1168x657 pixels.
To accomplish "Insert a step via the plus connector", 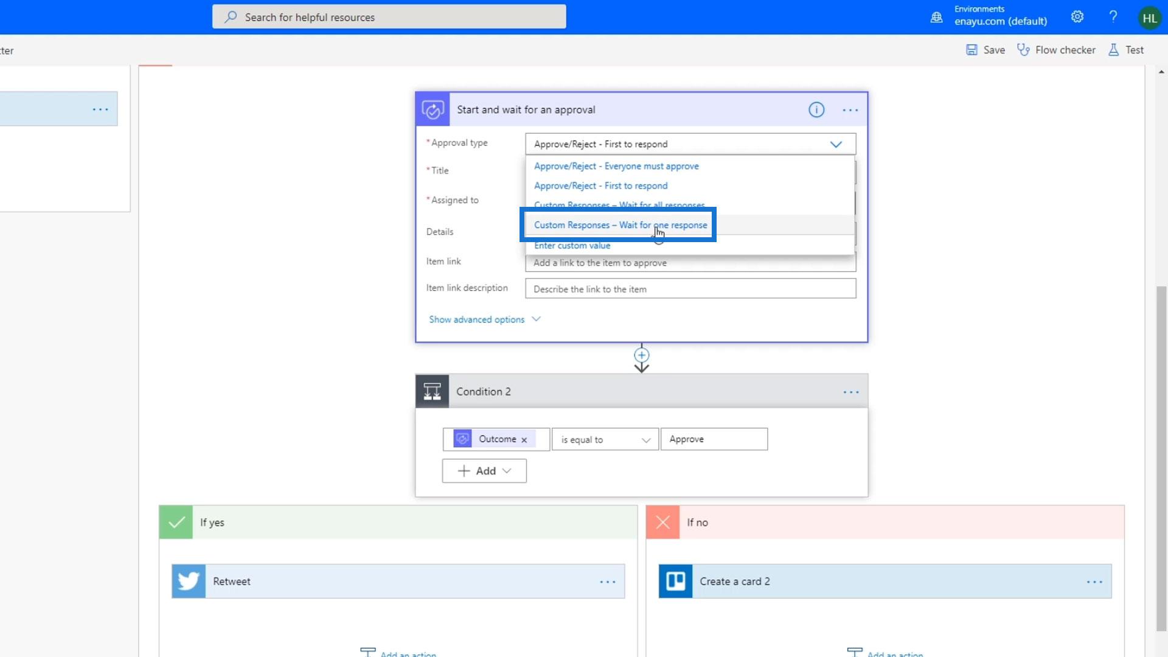I will (x=641, y=355).
